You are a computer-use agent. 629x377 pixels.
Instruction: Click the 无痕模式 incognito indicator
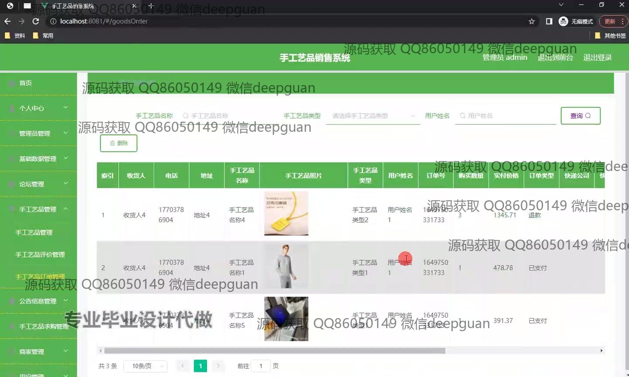tap(576, 21)
